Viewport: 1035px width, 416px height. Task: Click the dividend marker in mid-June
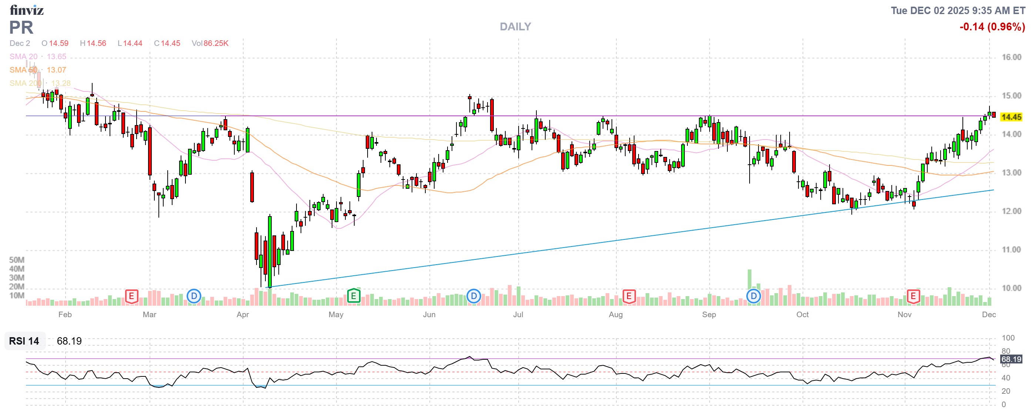[474, 296]
